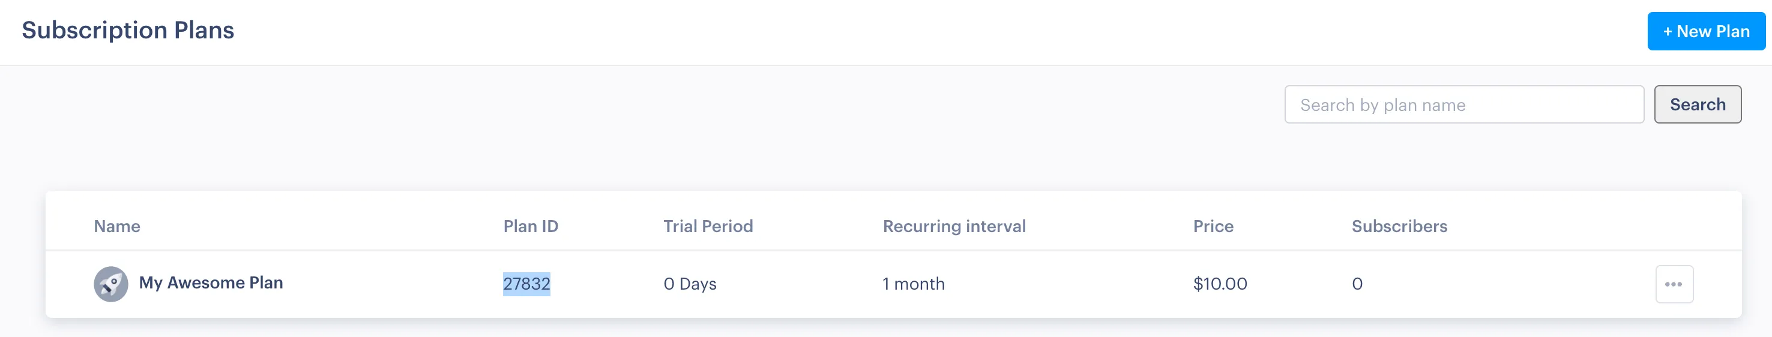Click the 0 Days trial period value
This screenshot has height=337, width=1772.
click(x=689, y=284)
